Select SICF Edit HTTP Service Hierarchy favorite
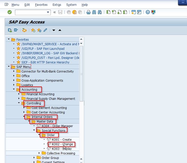Viewport: 187px width, 163px height. (x=46, y=62)
